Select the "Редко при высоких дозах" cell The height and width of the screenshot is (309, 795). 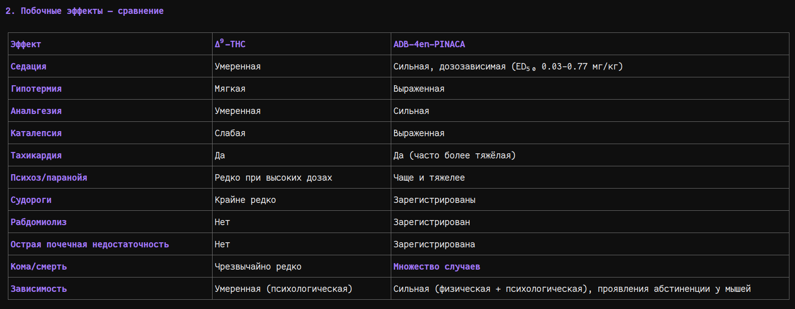[x=273, y=178]
